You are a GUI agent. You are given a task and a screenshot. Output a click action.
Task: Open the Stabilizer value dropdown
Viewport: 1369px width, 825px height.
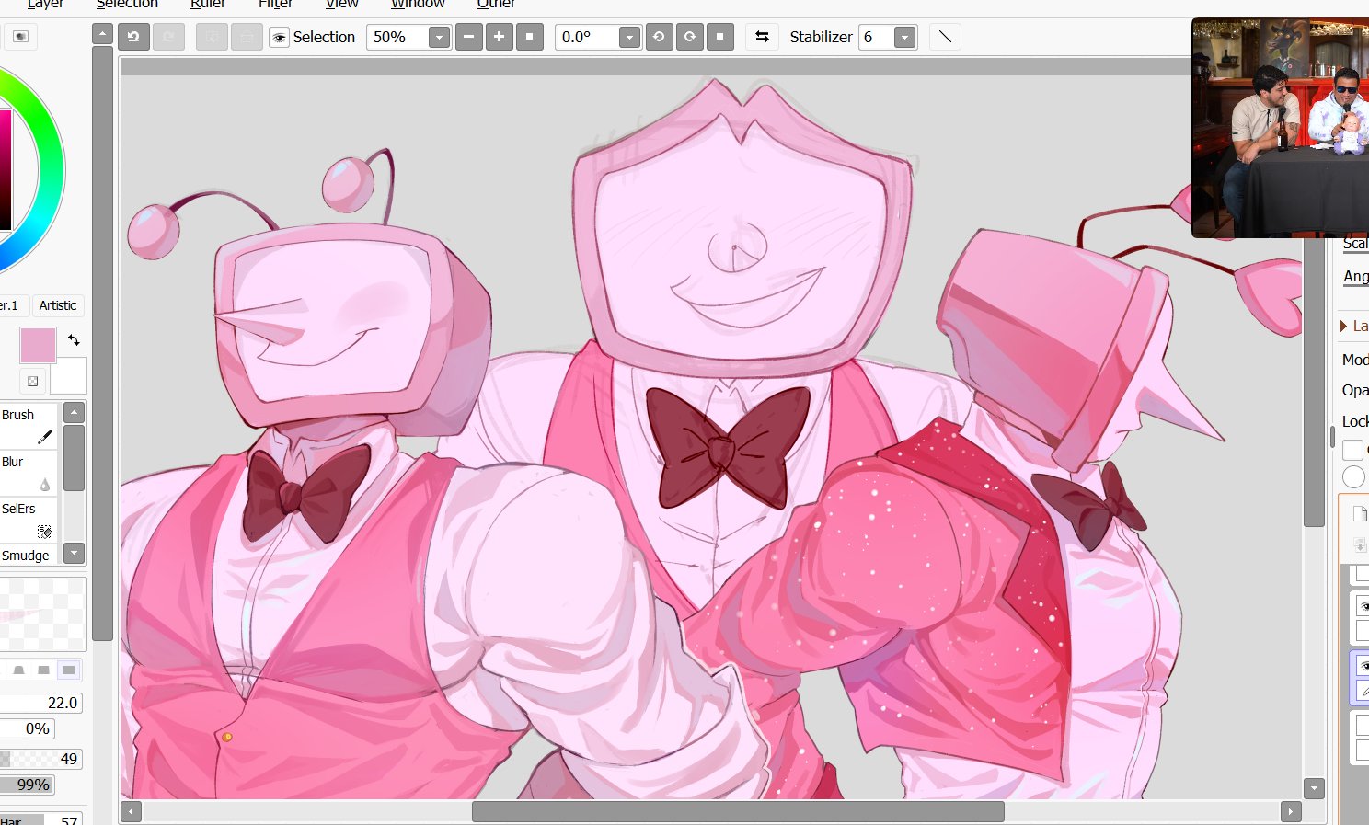pyautogui.click(x=905, y=38)
